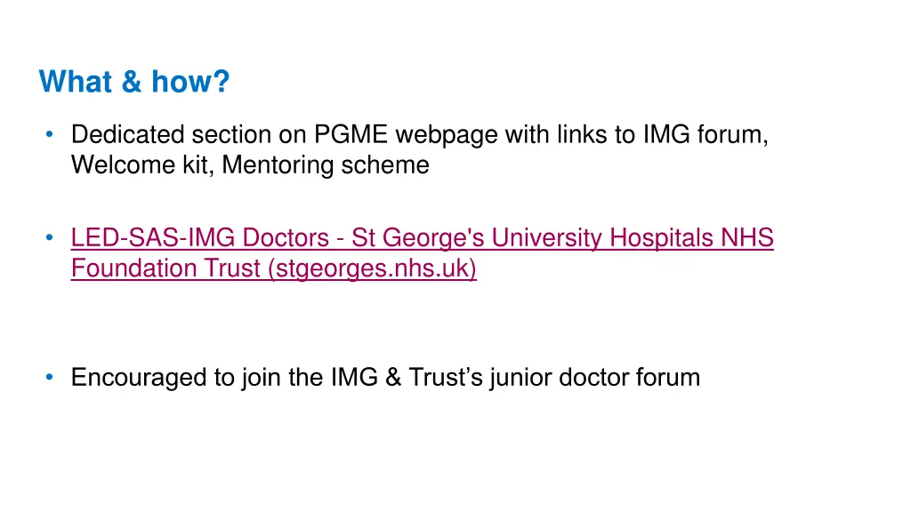Click the 'Trust's' word in last bullet
This screenshot has height=512, width=911.
(x=446, y=377)
